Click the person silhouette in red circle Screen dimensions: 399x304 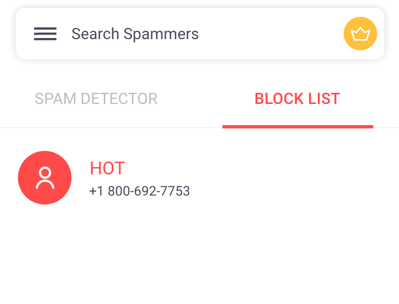pos(45,178)
